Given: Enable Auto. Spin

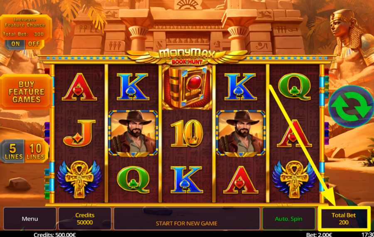Looking at the screenshot, I should tap(289, 219).
